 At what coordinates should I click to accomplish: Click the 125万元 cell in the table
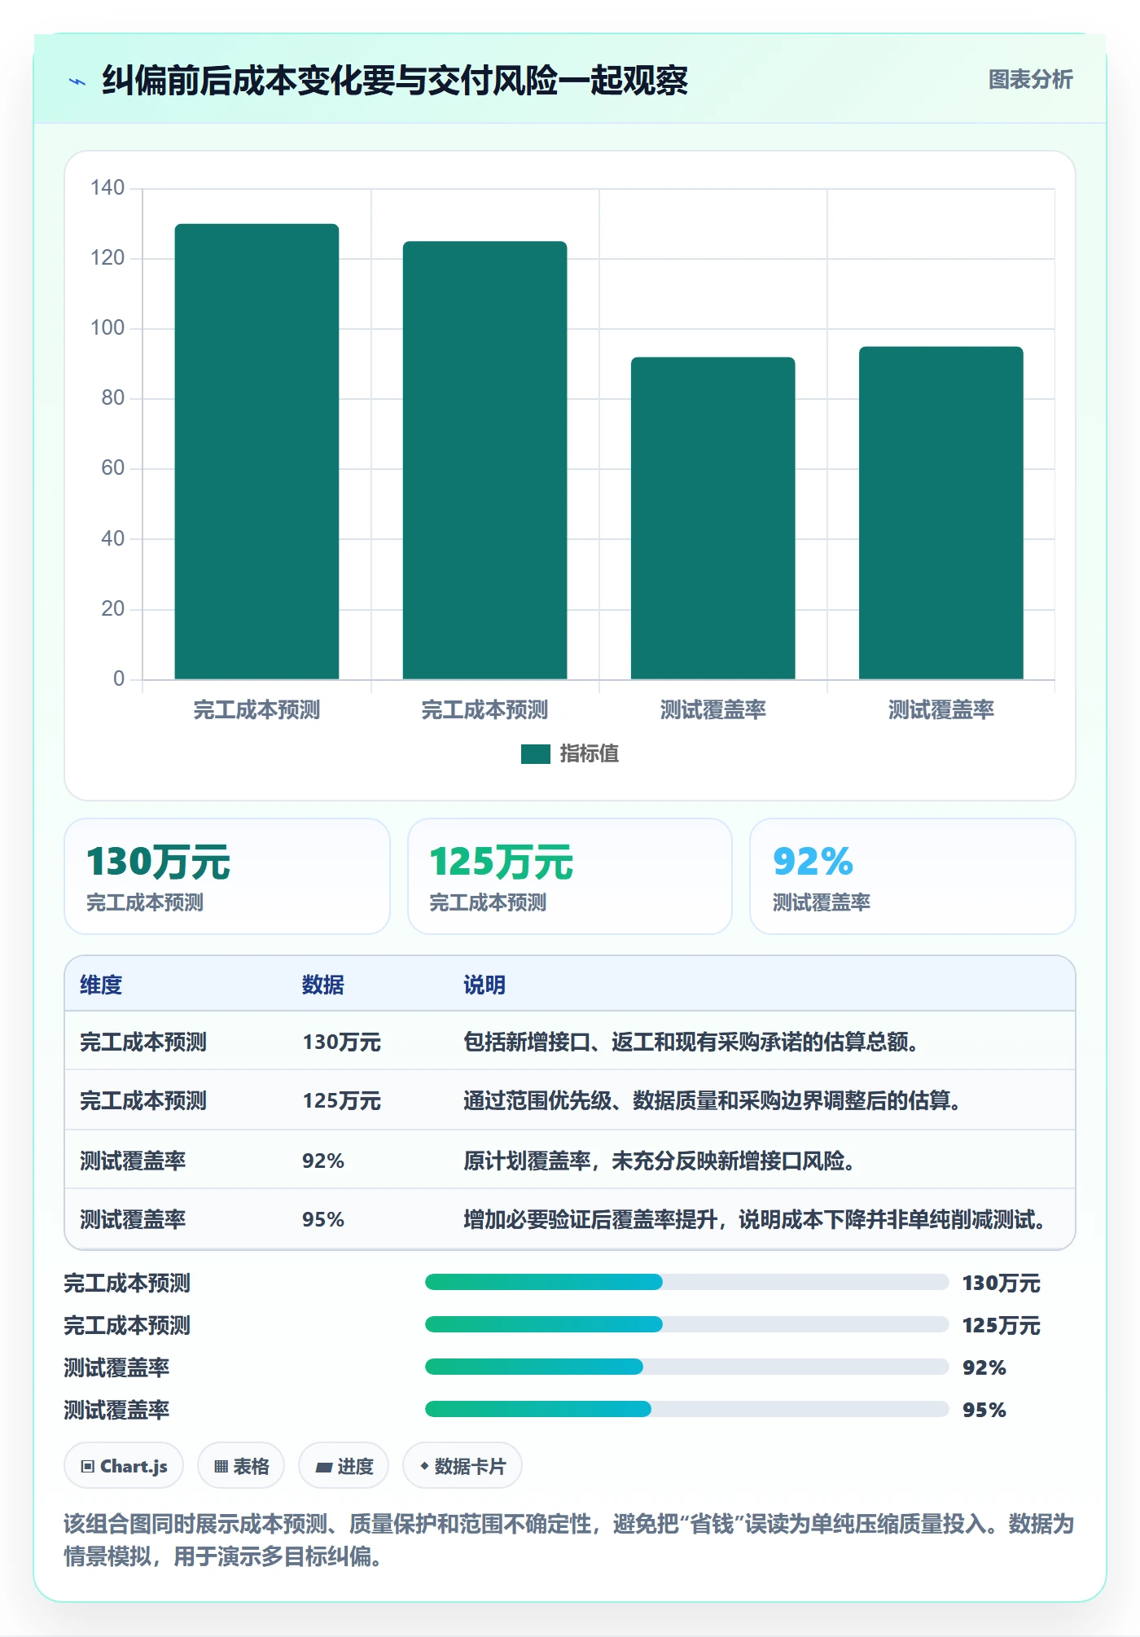[342, 1101]
